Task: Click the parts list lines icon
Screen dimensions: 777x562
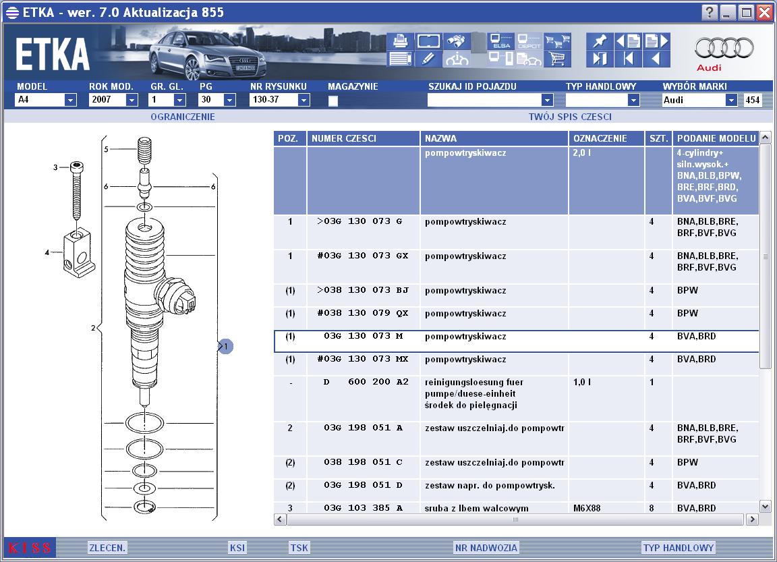Action: (x=400, y=59)
